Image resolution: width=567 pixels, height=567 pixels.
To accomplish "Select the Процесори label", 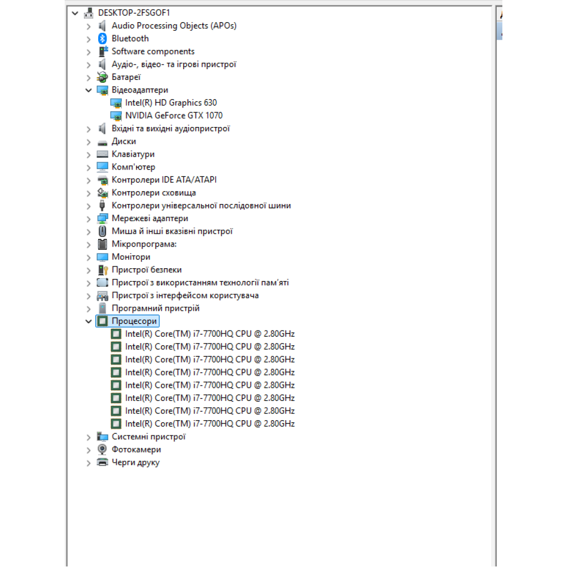I will pyautogui.click(x=134, y=321).
